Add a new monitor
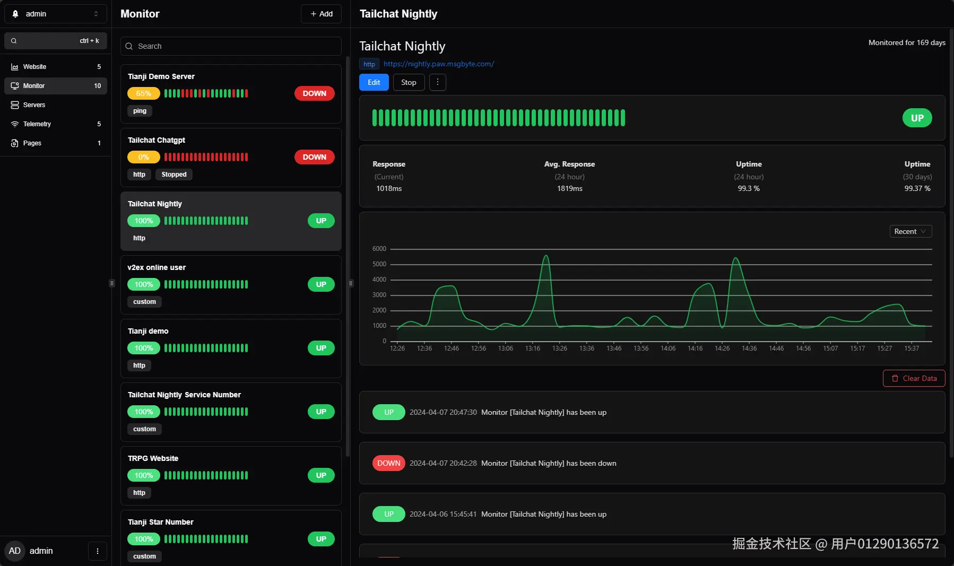The image size is (954, 566). pyautogui.click(x=322, y=14)
